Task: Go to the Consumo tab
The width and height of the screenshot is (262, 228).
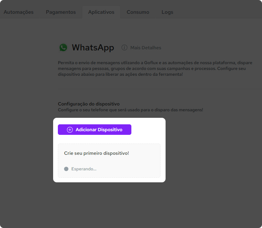Action: pos(138,12)
